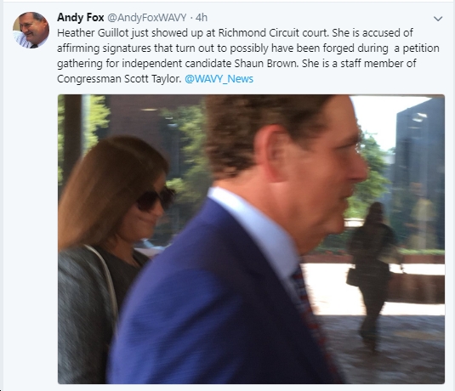Click the phrase affirming signatures in tweet
The height and width of the screenshot is (391, 455).
point(104,48)
